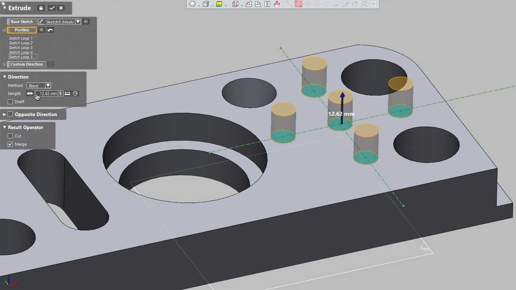Click the flip direction arrows beside Length
Viewport: 516px width, 290px height.
pos(30,93)
